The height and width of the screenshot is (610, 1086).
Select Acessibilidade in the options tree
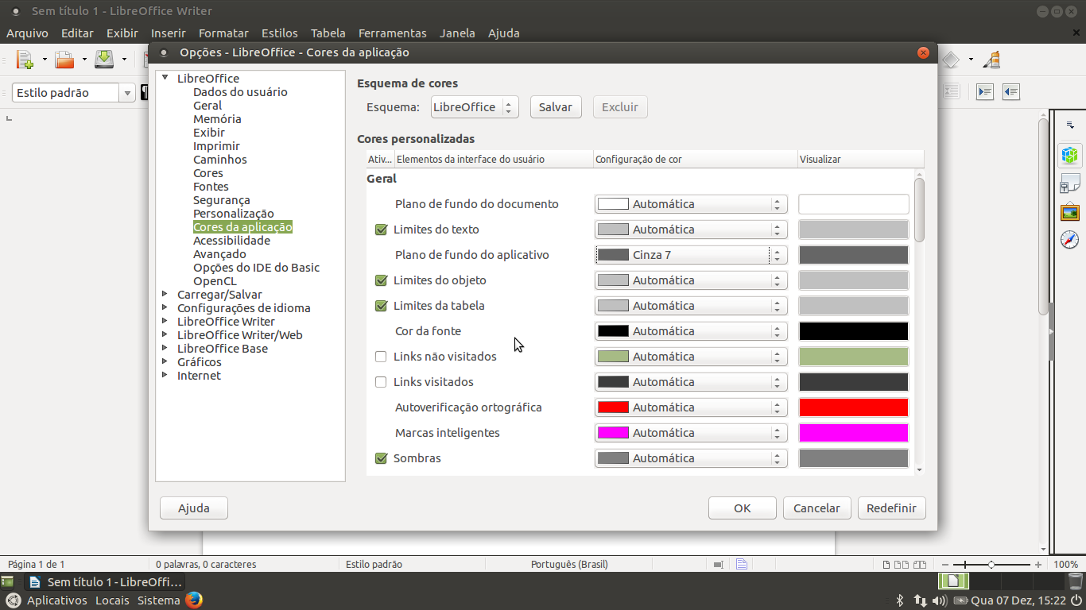[232, 241]
